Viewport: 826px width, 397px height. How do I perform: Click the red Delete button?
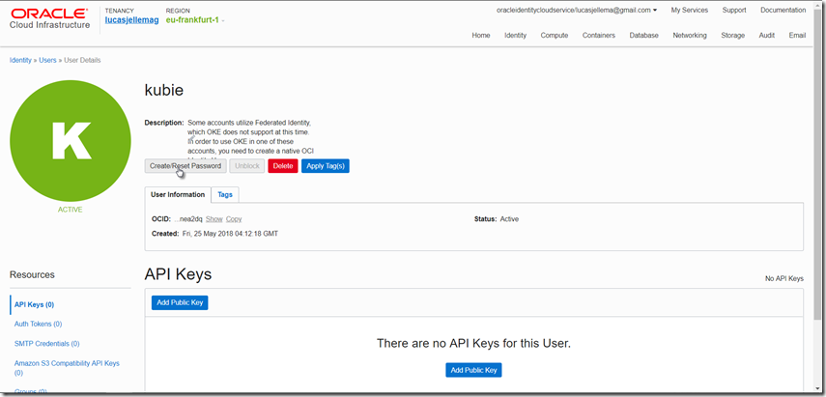coord(282,166)
